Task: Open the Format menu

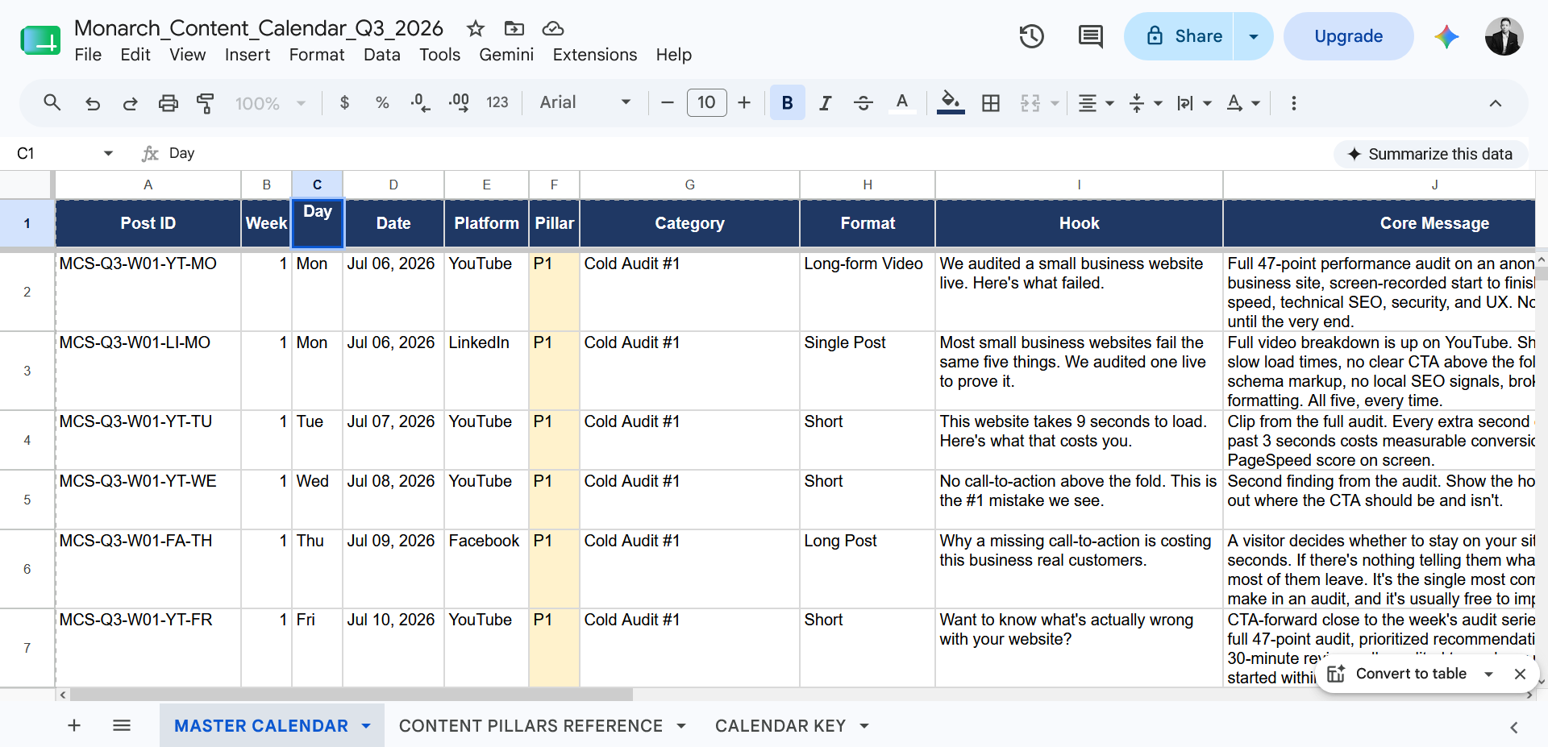Action: [317, 55]
